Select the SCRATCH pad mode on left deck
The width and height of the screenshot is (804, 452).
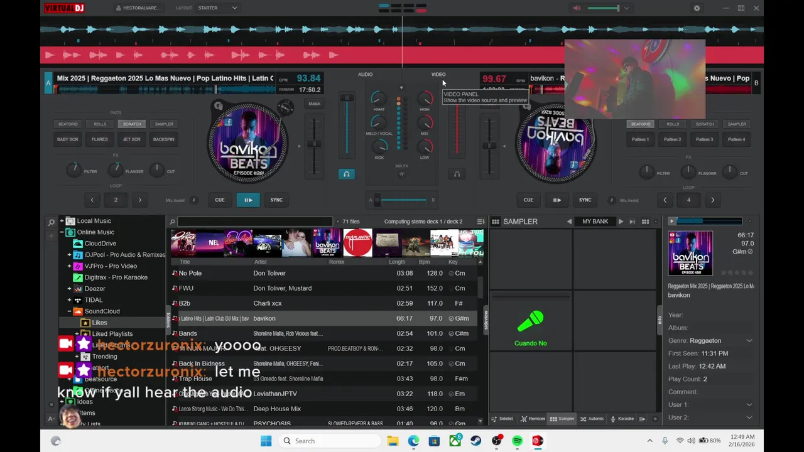[x=132, y=124]
